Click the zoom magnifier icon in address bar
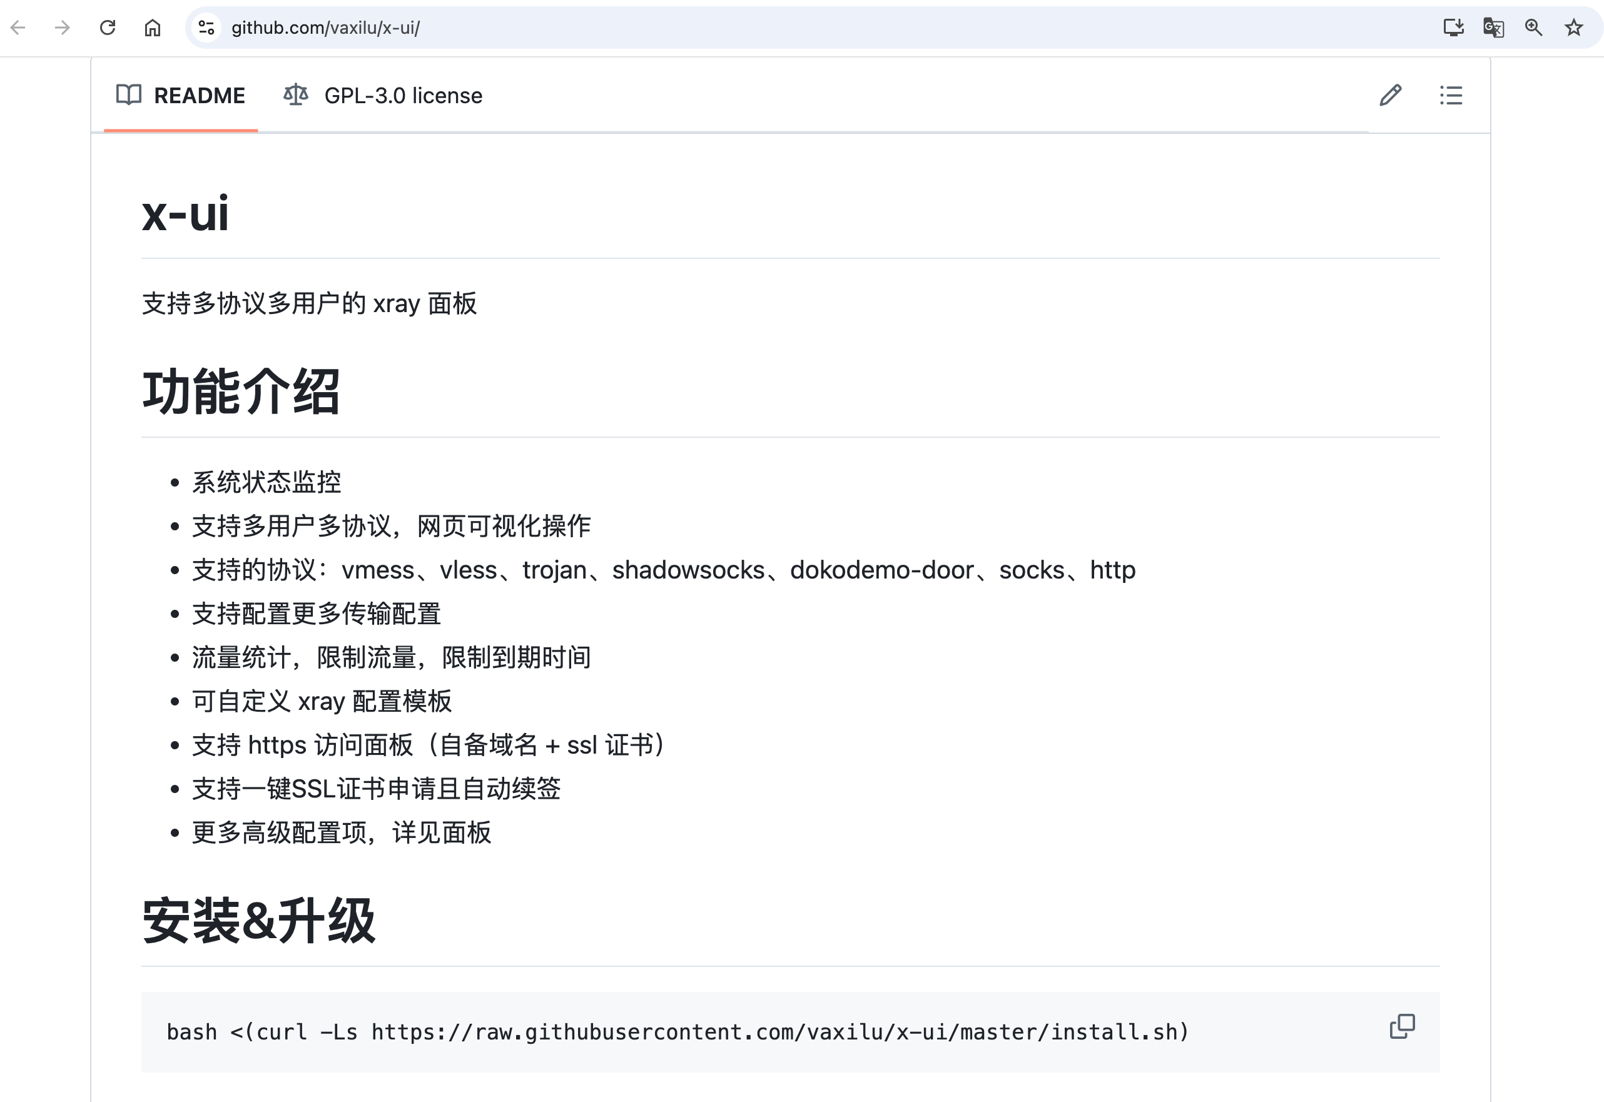Screen dimensions: 1604x1102 pos(1533,28)
